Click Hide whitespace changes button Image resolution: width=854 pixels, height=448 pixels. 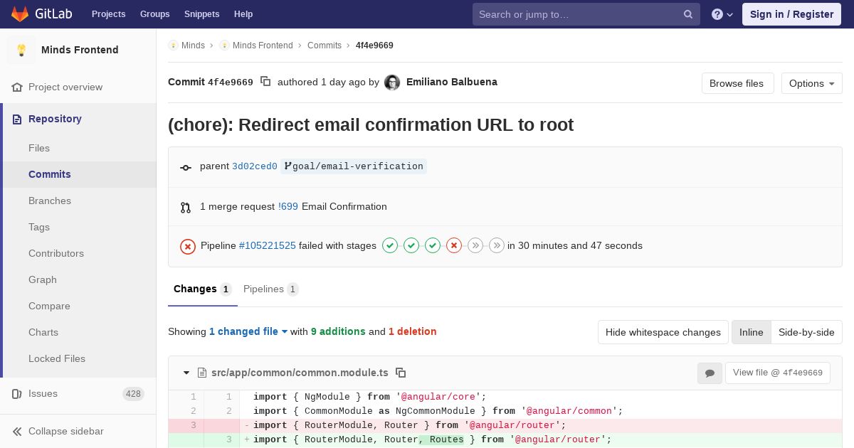pos(663,332)
